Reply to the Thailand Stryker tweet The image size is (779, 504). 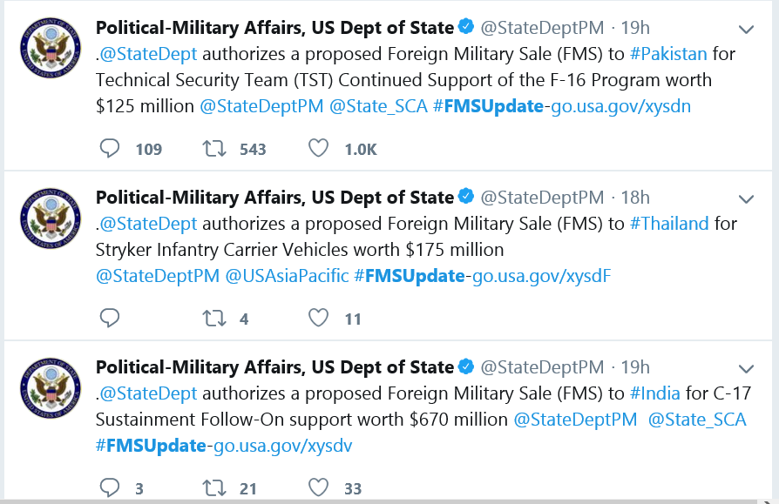point(109,318)
